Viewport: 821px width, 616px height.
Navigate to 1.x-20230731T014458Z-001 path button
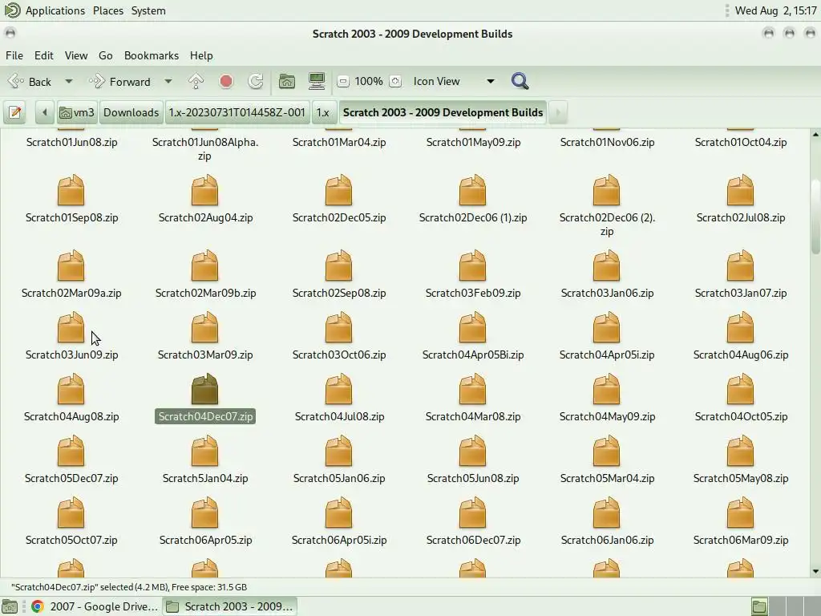click(237, 112)
